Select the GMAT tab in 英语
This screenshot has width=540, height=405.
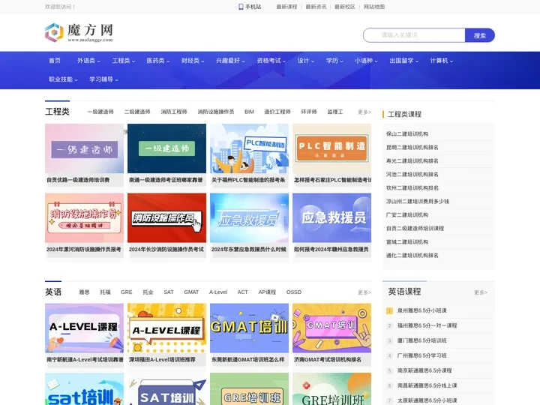point(191,292)
